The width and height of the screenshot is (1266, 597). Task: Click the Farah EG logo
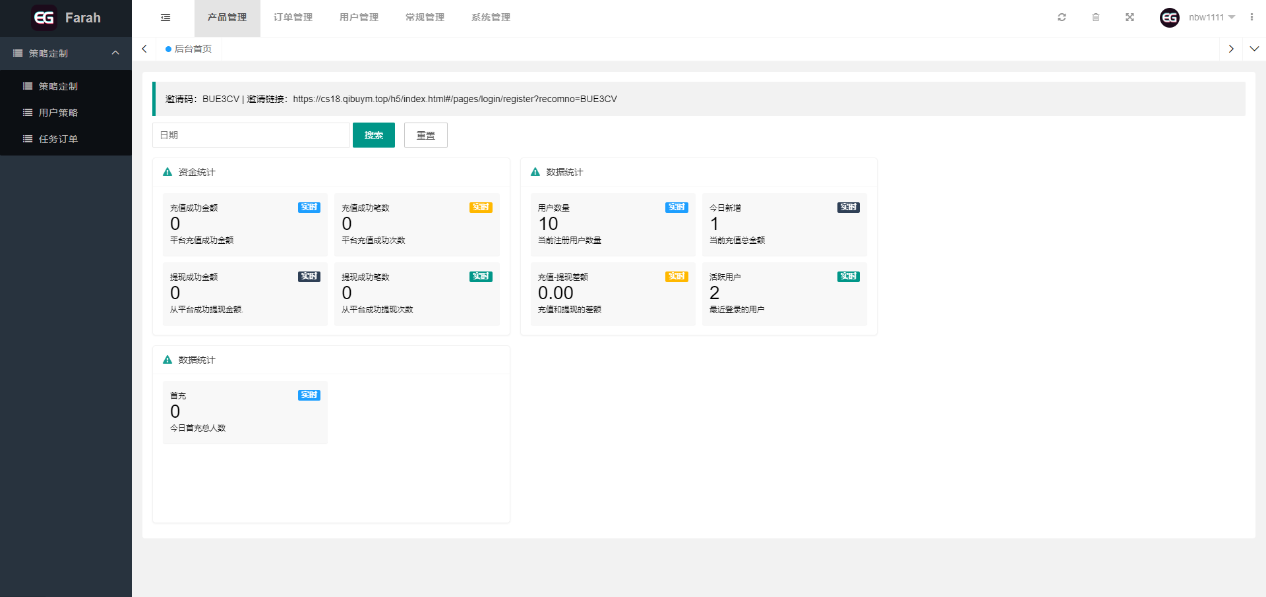66,18
